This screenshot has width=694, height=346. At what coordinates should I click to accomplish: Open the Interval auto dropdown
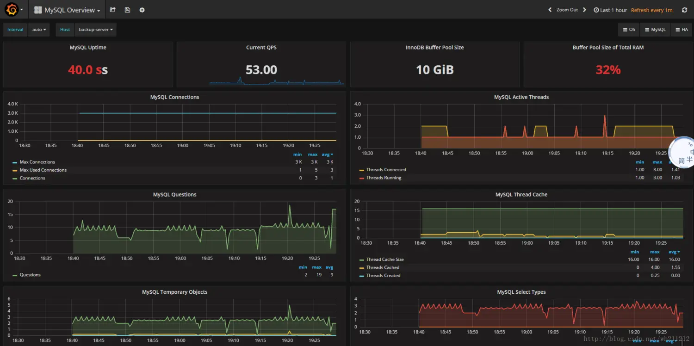pyautogui.click(x=39, y=30)
